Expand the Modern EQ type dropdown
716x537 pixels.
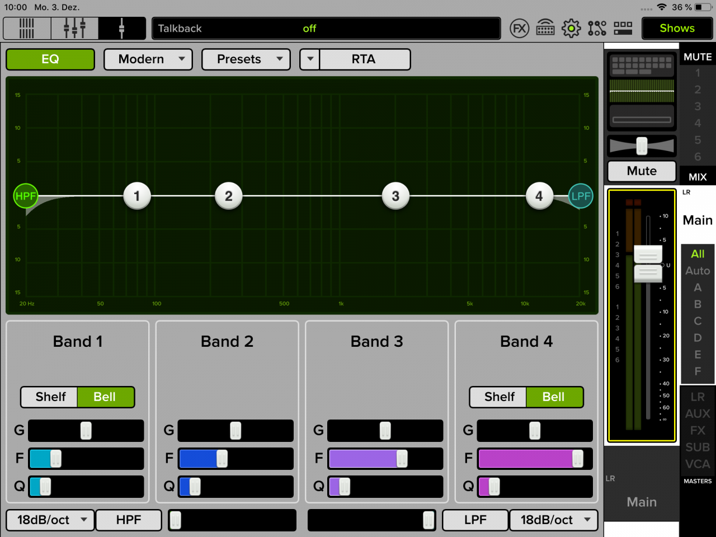[148, 59]
